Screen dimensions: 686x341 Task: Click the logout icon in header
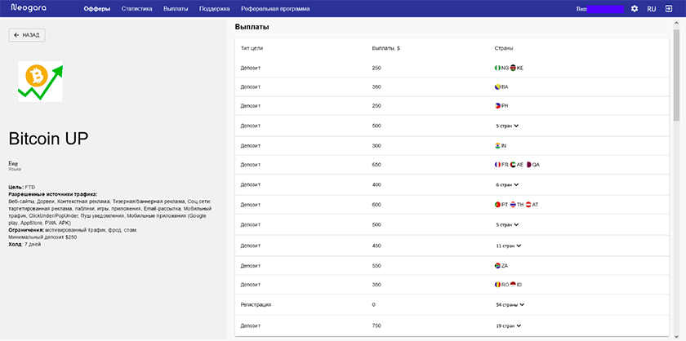[x=669, y=9]
